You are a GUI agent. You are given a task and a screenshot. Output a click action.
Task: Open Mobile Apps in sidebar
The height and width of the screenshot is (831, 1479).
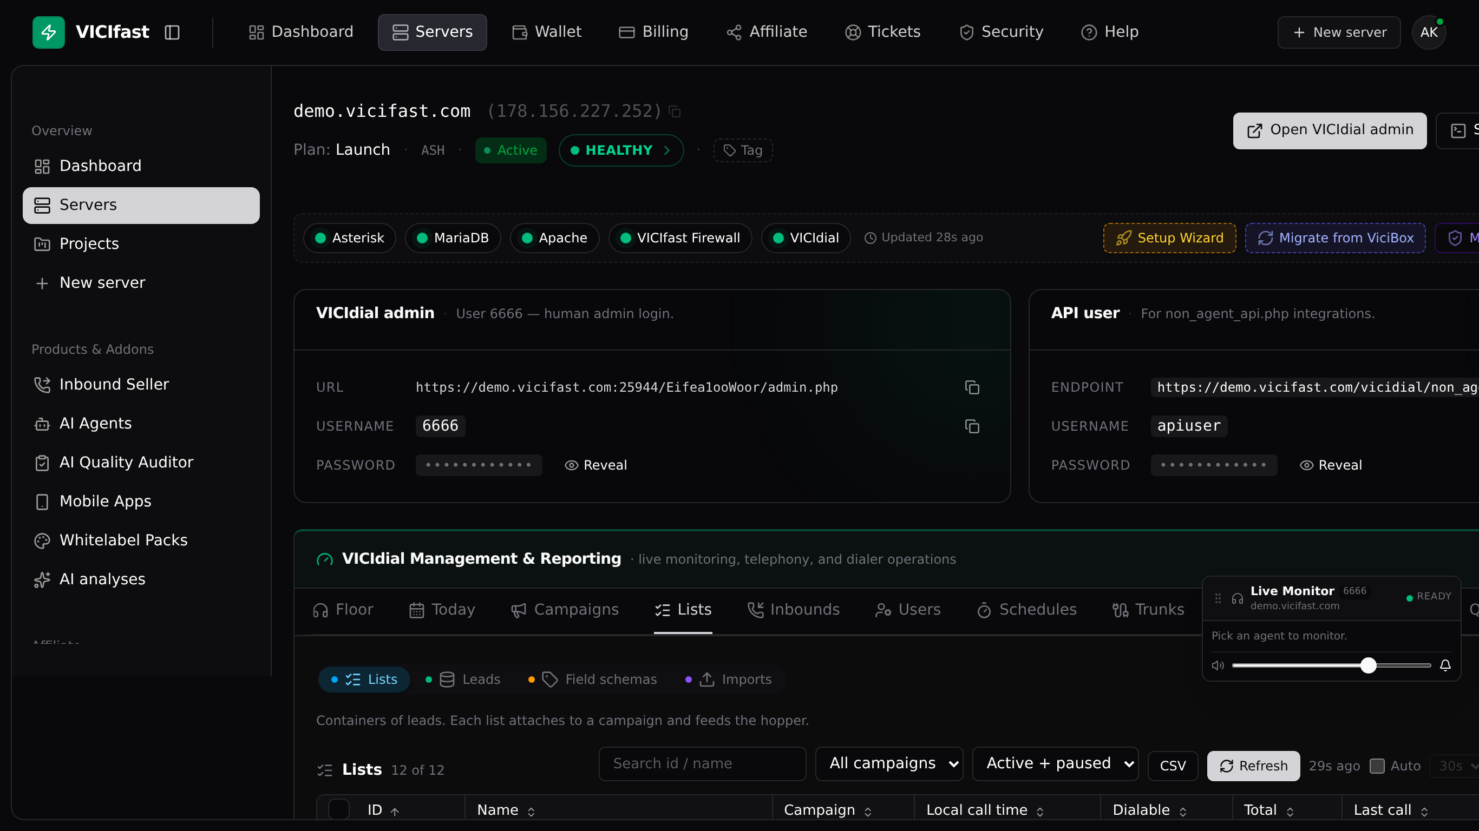[141, 502]
